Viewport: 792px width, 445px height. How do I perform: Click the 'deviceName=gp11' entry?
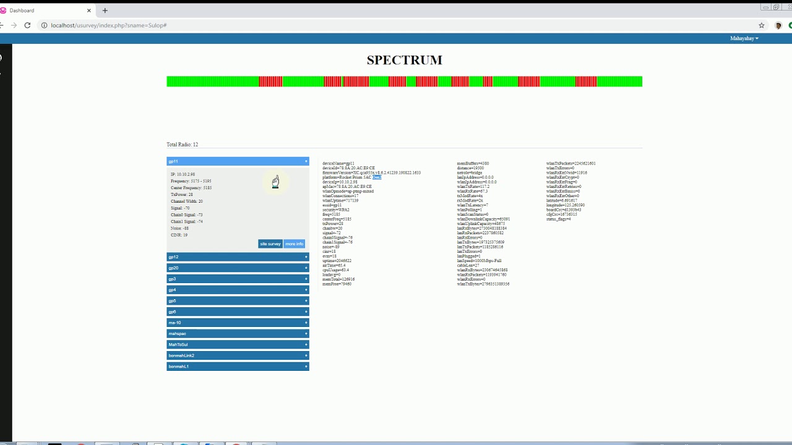click(x=338, y=164)
